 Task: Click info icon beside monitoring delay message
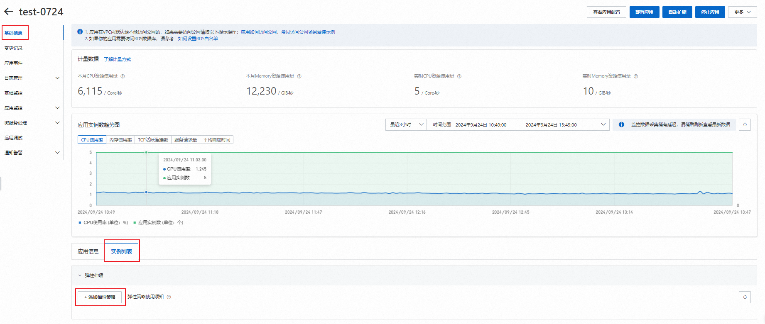point(621,124)
